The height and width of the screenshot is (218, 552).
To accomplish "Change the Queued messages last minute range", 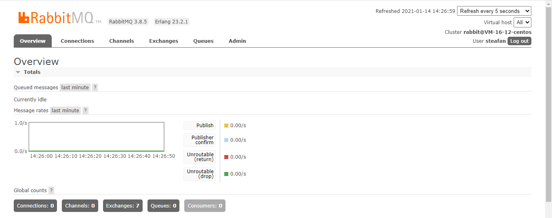I will (75, 88).
